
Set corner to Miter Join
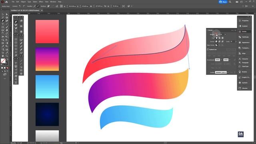tap(216, 42)
